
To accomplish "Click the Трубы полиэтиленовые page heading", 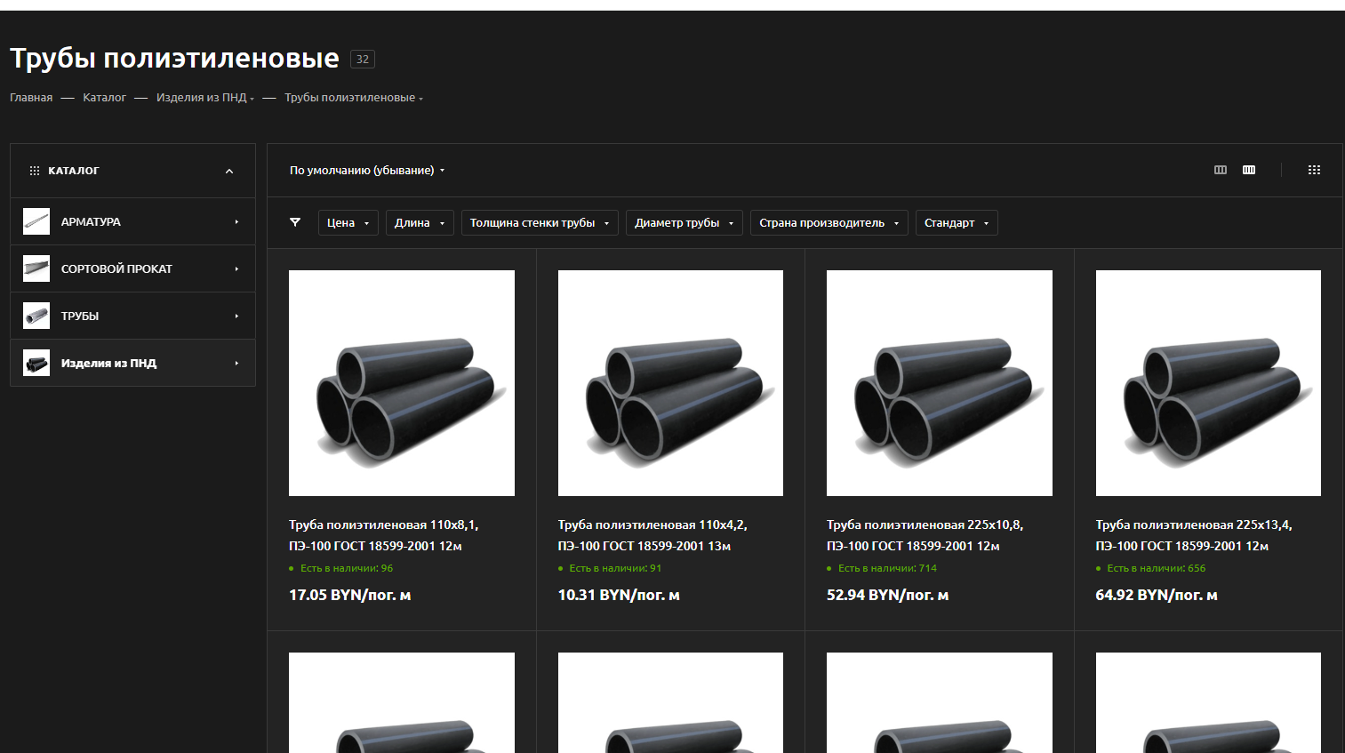I will tap(174, 59).
